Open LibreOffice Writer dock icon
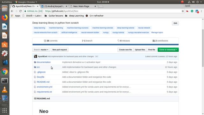Screen dimensions: 204x115 click(4, 27)
